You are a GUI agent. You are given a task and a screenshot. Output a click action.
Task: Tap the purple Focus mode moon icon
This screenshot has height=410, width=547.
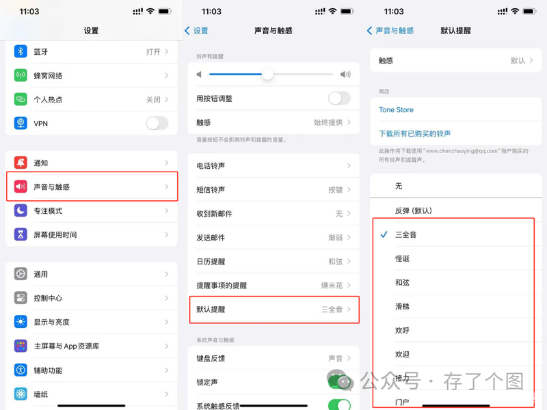click(21, 210)
